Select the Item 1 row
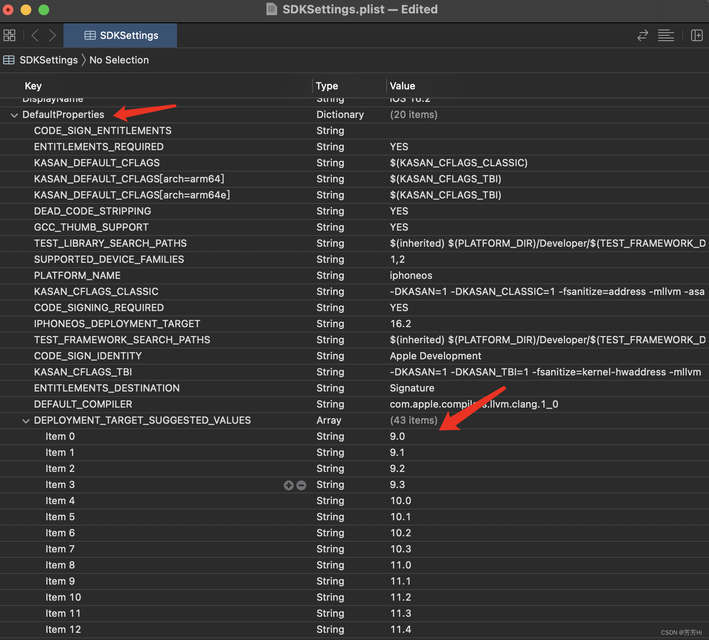 click(x=354, y=452)
